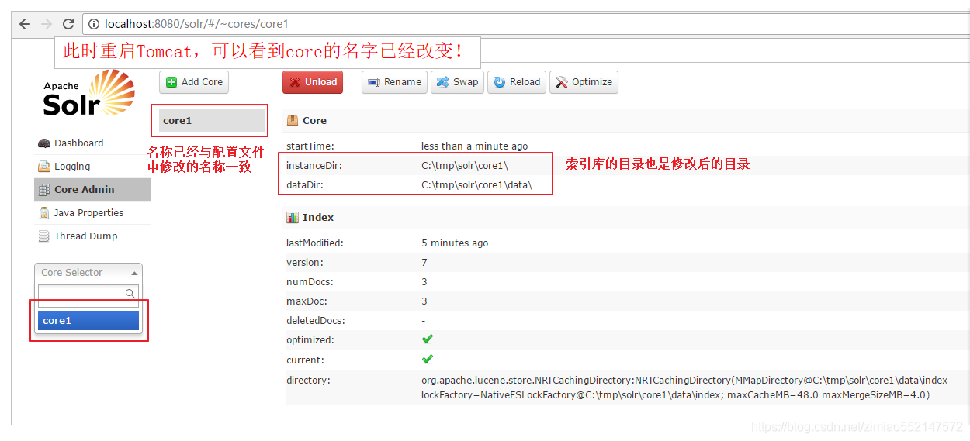Click the deletedDocs dash value

click(424, 320)
